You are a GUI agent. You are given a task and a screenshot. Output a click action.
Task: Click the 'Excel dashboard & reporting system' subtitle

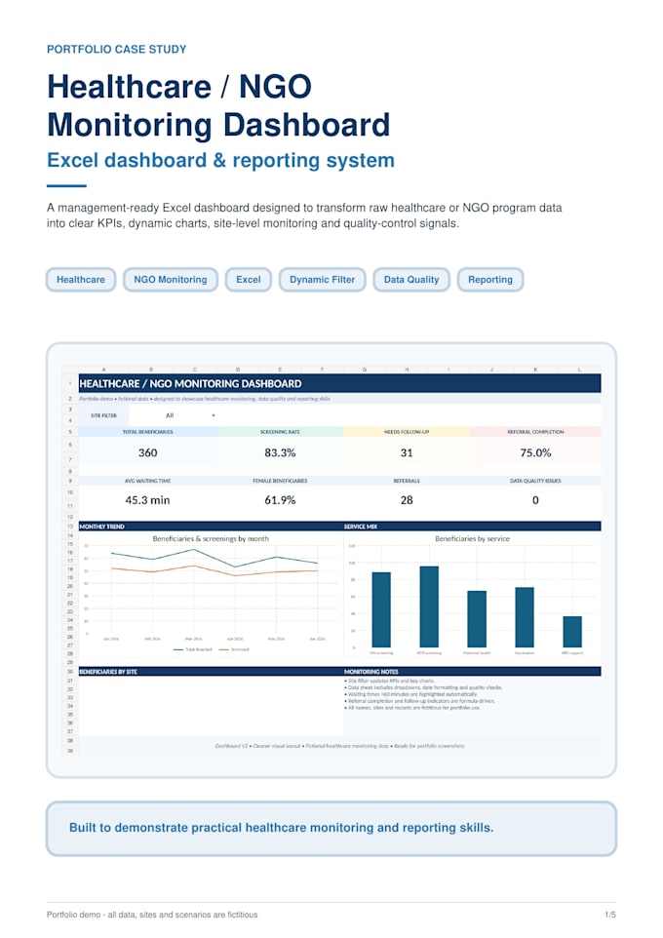pyautogui.click(x=220, y=160)
